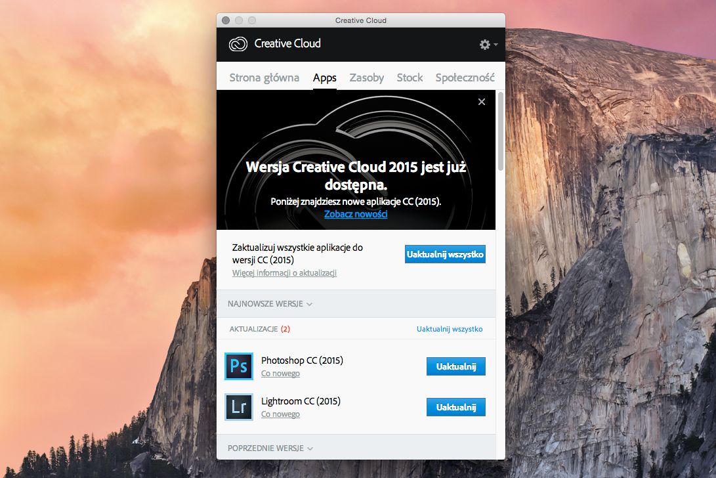
Task: Click the vertical scrollbar thumb
Action: tap(501, 131)
